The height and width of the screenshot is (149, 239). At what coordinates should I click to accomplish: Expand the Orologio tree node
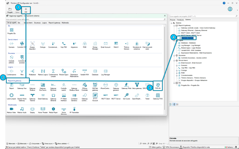pos(177,70)
